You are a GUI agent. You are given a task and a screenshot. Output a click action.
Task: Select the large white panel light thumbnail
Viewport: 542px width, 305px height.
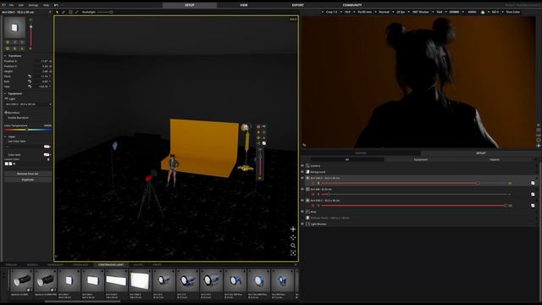point(140,280)
